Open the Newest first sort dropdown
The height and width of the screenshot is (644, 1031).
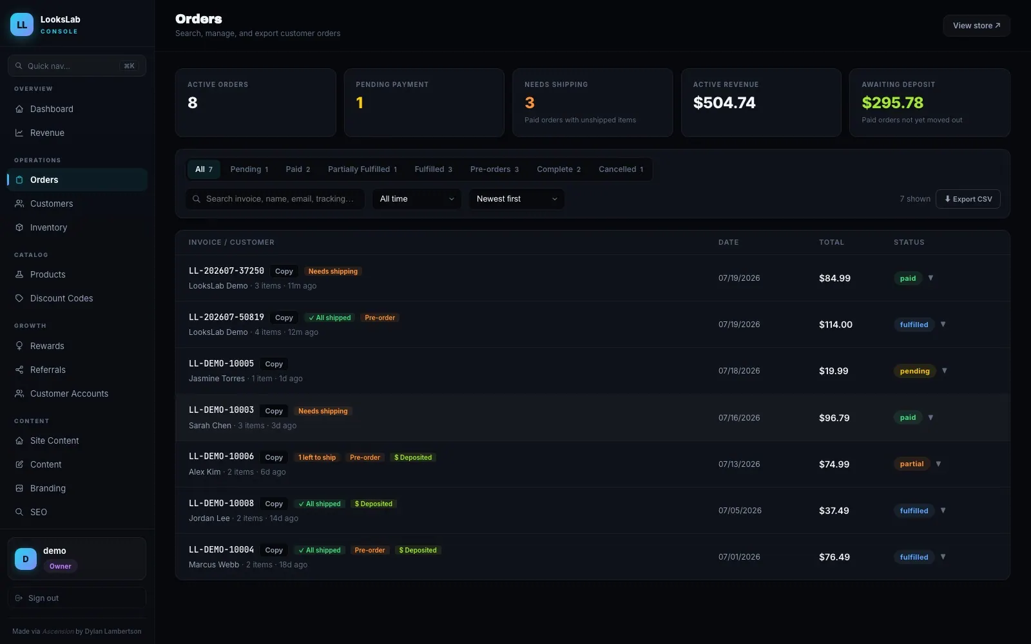pos(517,199)
